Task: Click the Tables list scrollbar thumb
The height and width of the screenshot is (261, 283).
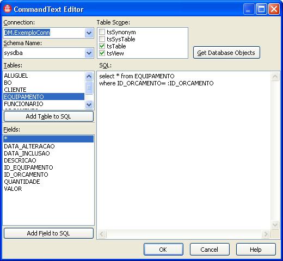Action: click(x=89, y=88)
